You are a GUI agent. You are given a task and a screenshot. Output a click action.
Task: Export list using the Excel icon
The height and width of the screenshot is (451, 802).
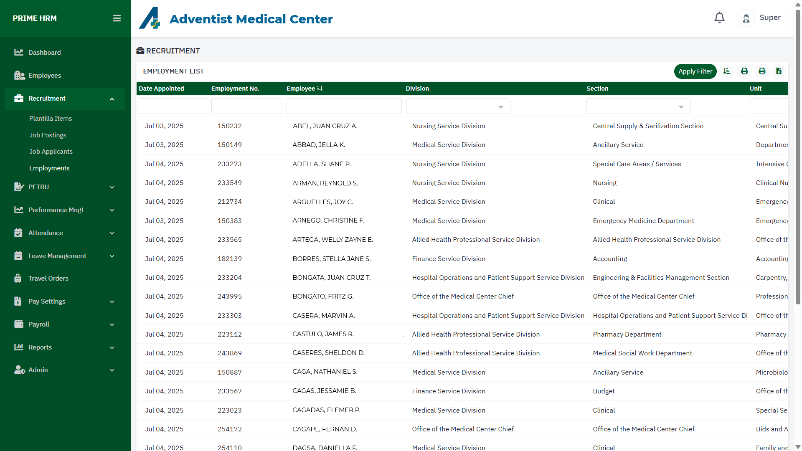tap(779, 71)
